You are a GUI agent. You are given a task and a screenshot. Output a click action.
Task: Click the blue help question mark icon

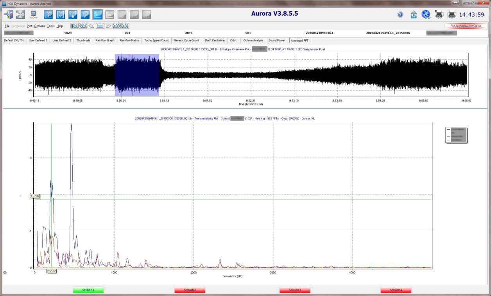click(x=400, y=15)
